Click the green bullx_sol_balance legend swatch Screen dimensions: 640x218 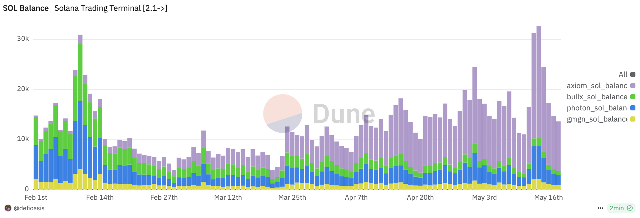click(633, 97)
